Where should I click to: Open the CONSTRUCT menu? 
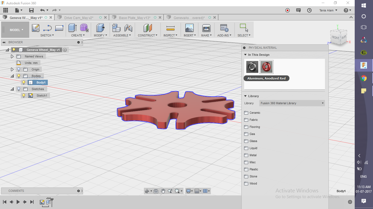click(148, 35)
